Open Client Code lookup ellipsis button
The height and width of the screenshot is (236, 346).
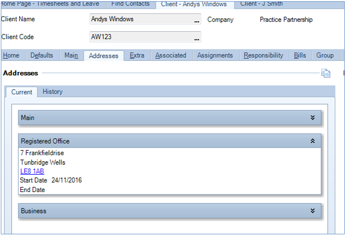(x=197, y=39)
